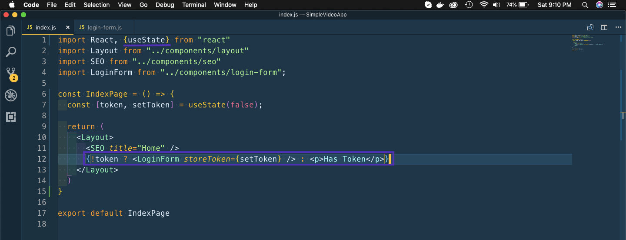This screenshot has height=240, width=626.
Task: Click the "../components/layout" import path
Action: click(197, 51)
